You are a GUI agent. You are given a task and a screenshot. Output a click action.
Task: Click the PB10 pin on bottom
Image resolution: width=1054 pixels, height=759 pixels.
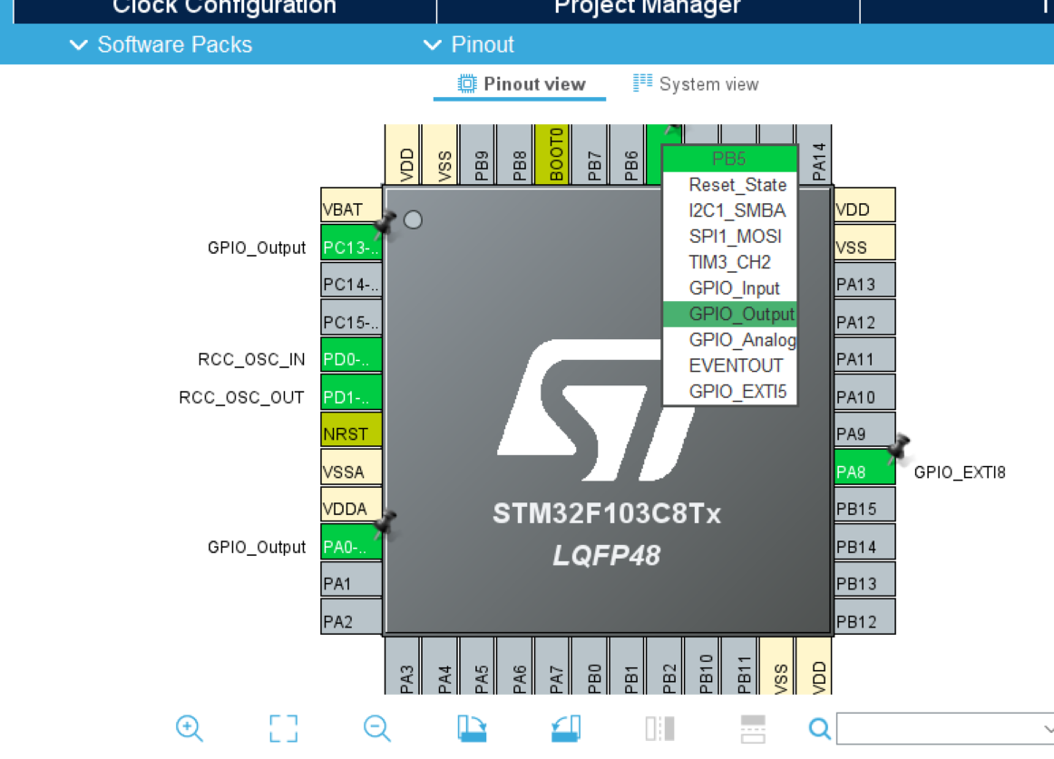[702, 666]
